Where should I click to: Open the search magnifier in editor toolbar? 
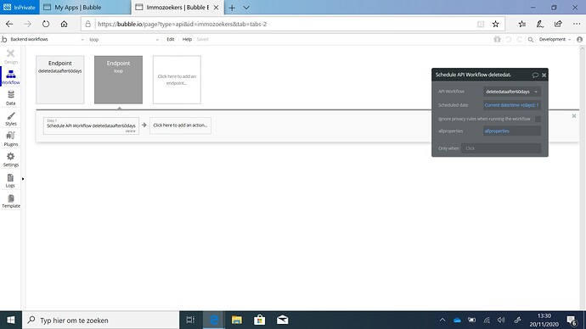pyautogui.click(x=531, y=40)
